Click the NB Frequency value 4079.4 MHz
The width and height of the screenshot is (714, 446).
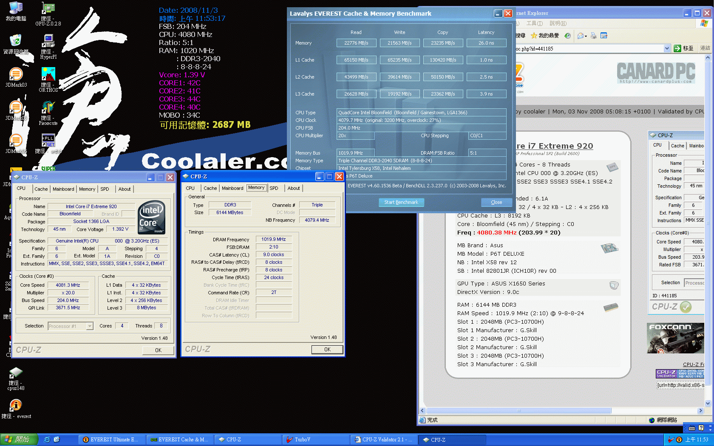pos(317,220)
